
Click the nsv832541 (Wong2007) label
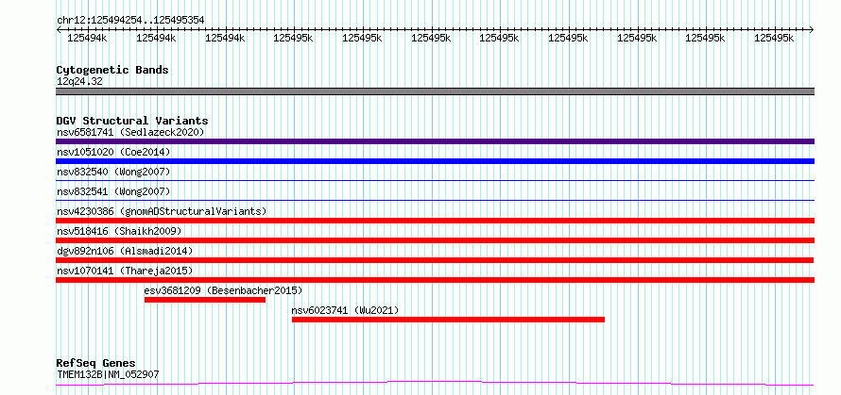pos(113,191)
